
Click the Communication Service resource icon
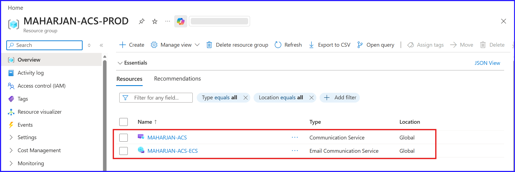pos(141,136)
